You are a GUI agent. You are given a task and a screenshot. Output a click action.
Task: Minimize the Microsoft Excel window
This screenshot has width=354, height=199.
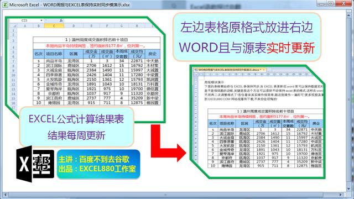[x=321, y=3]
